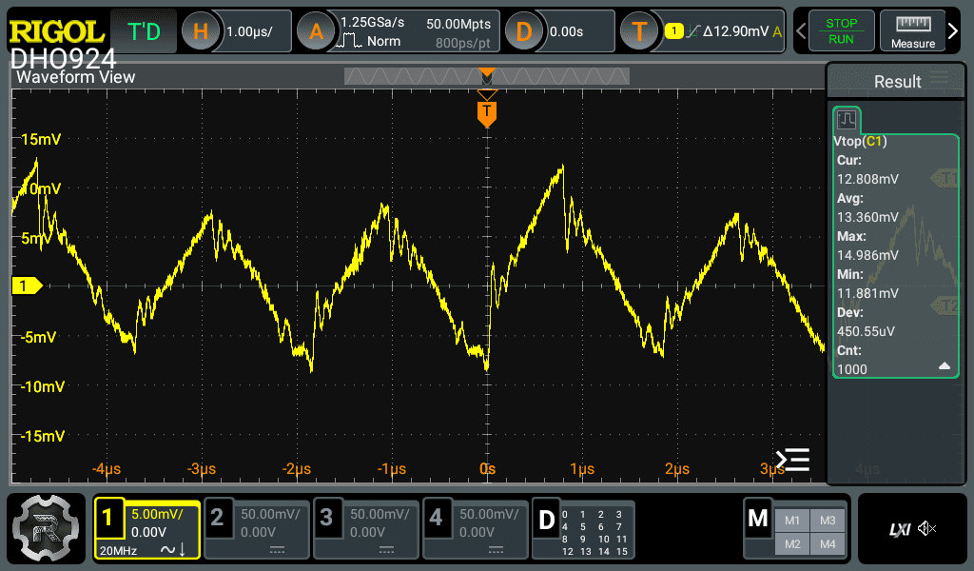The image size is (974, 571).
Task: Click the waveform memory overview bar
Action: coord(487,76)
